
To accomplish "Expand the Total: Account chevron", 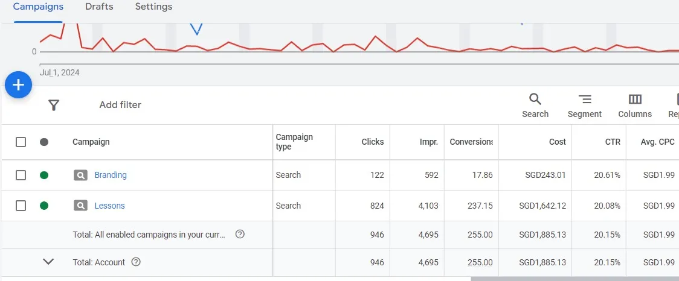I will (x=48, y=262).
